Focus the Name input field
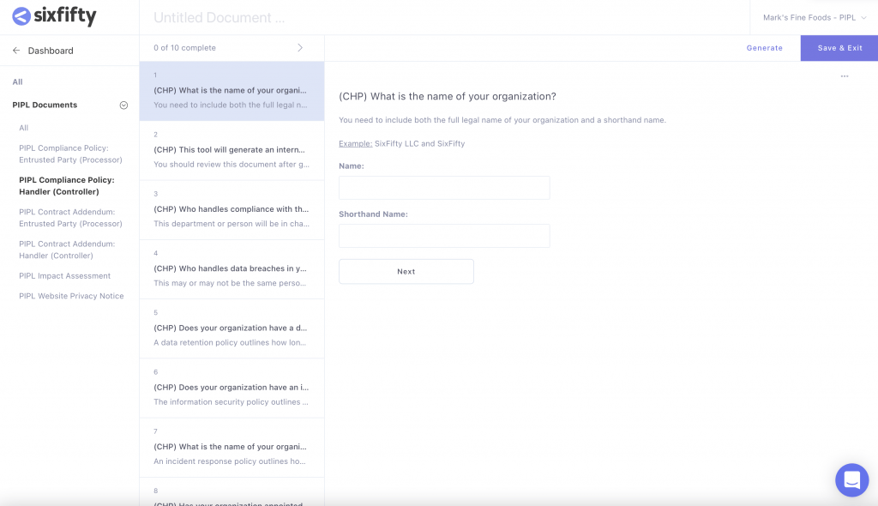 point(444,188)
